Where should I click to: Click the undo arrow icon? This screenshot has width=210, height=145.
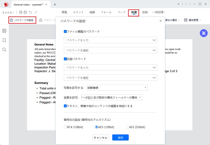click(x=30, y=12)
